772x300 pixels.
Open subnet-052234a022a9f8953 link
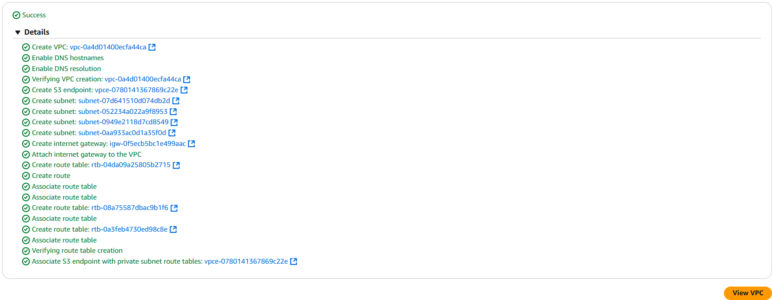pyautogui.click(x=123, y=111)
